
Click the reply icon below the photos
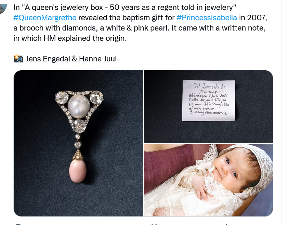[x=18, y=224]
